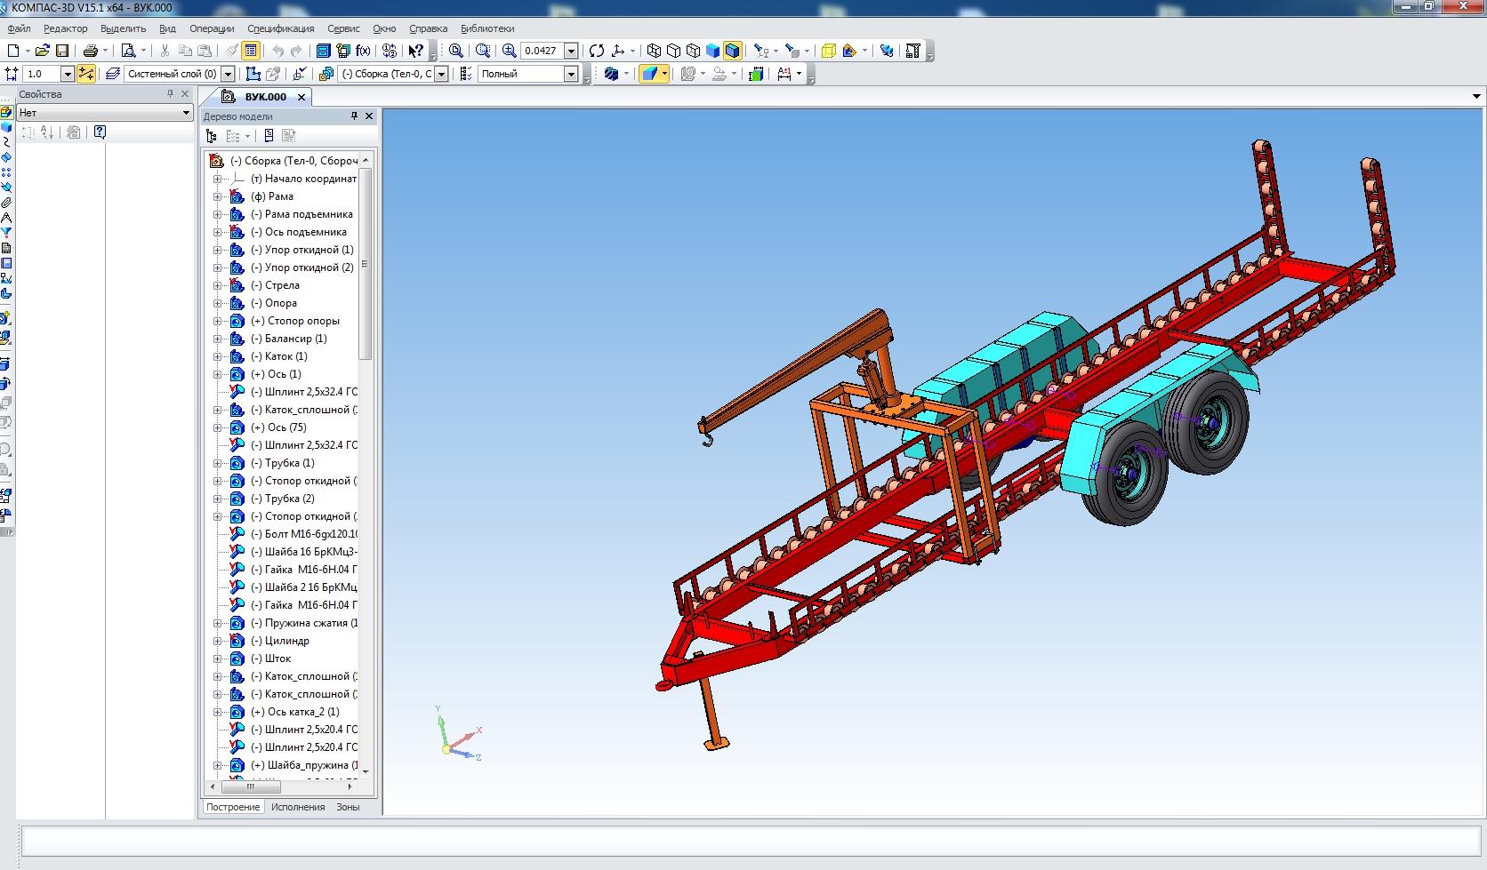The image size is (1487, 870).
Task: Click the Open file folder icon
Action: click(42, 51)
